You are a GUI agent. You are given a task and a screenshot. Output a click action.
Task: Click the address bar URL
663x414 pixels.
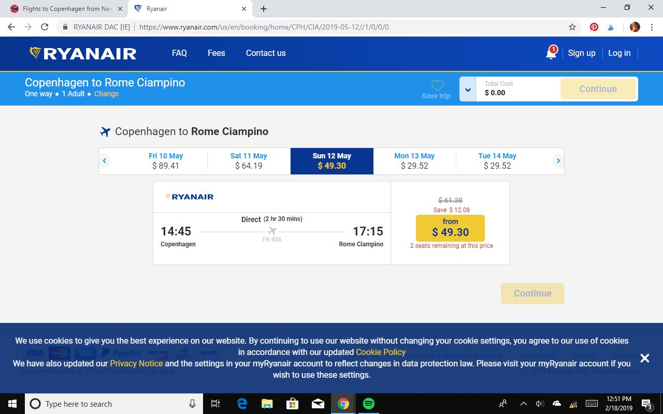click(x=264, y=27)
